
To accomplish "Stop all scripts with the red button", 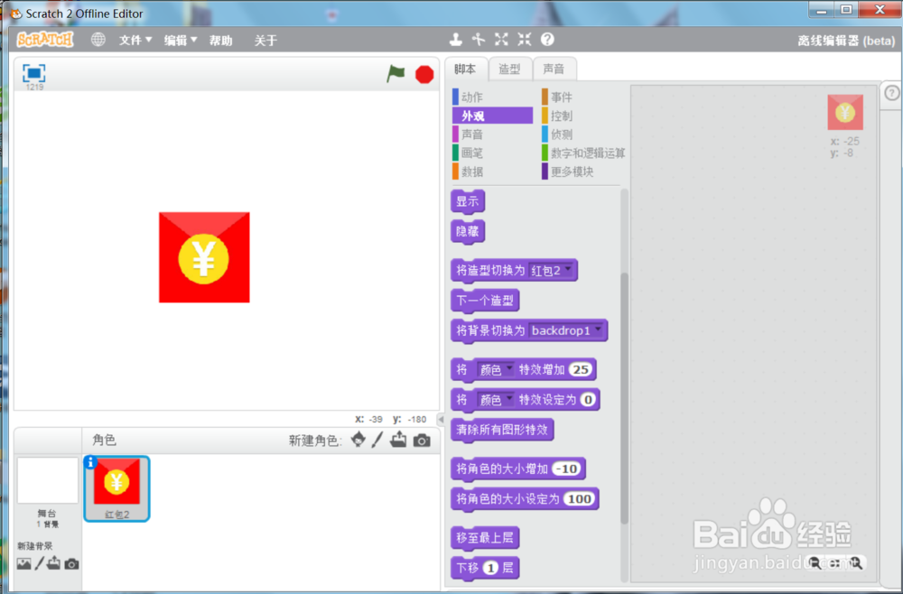I will pyautogui.click(x=424, y=74).
